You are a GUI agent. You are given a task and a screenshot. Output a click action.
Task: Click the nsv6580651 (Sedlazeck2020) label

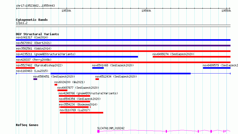click(x=54, y=76)
